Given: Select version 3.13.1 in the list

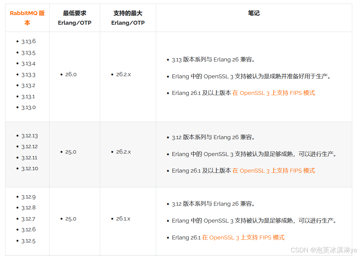Looking at the screenshot, I should (28, 97).
